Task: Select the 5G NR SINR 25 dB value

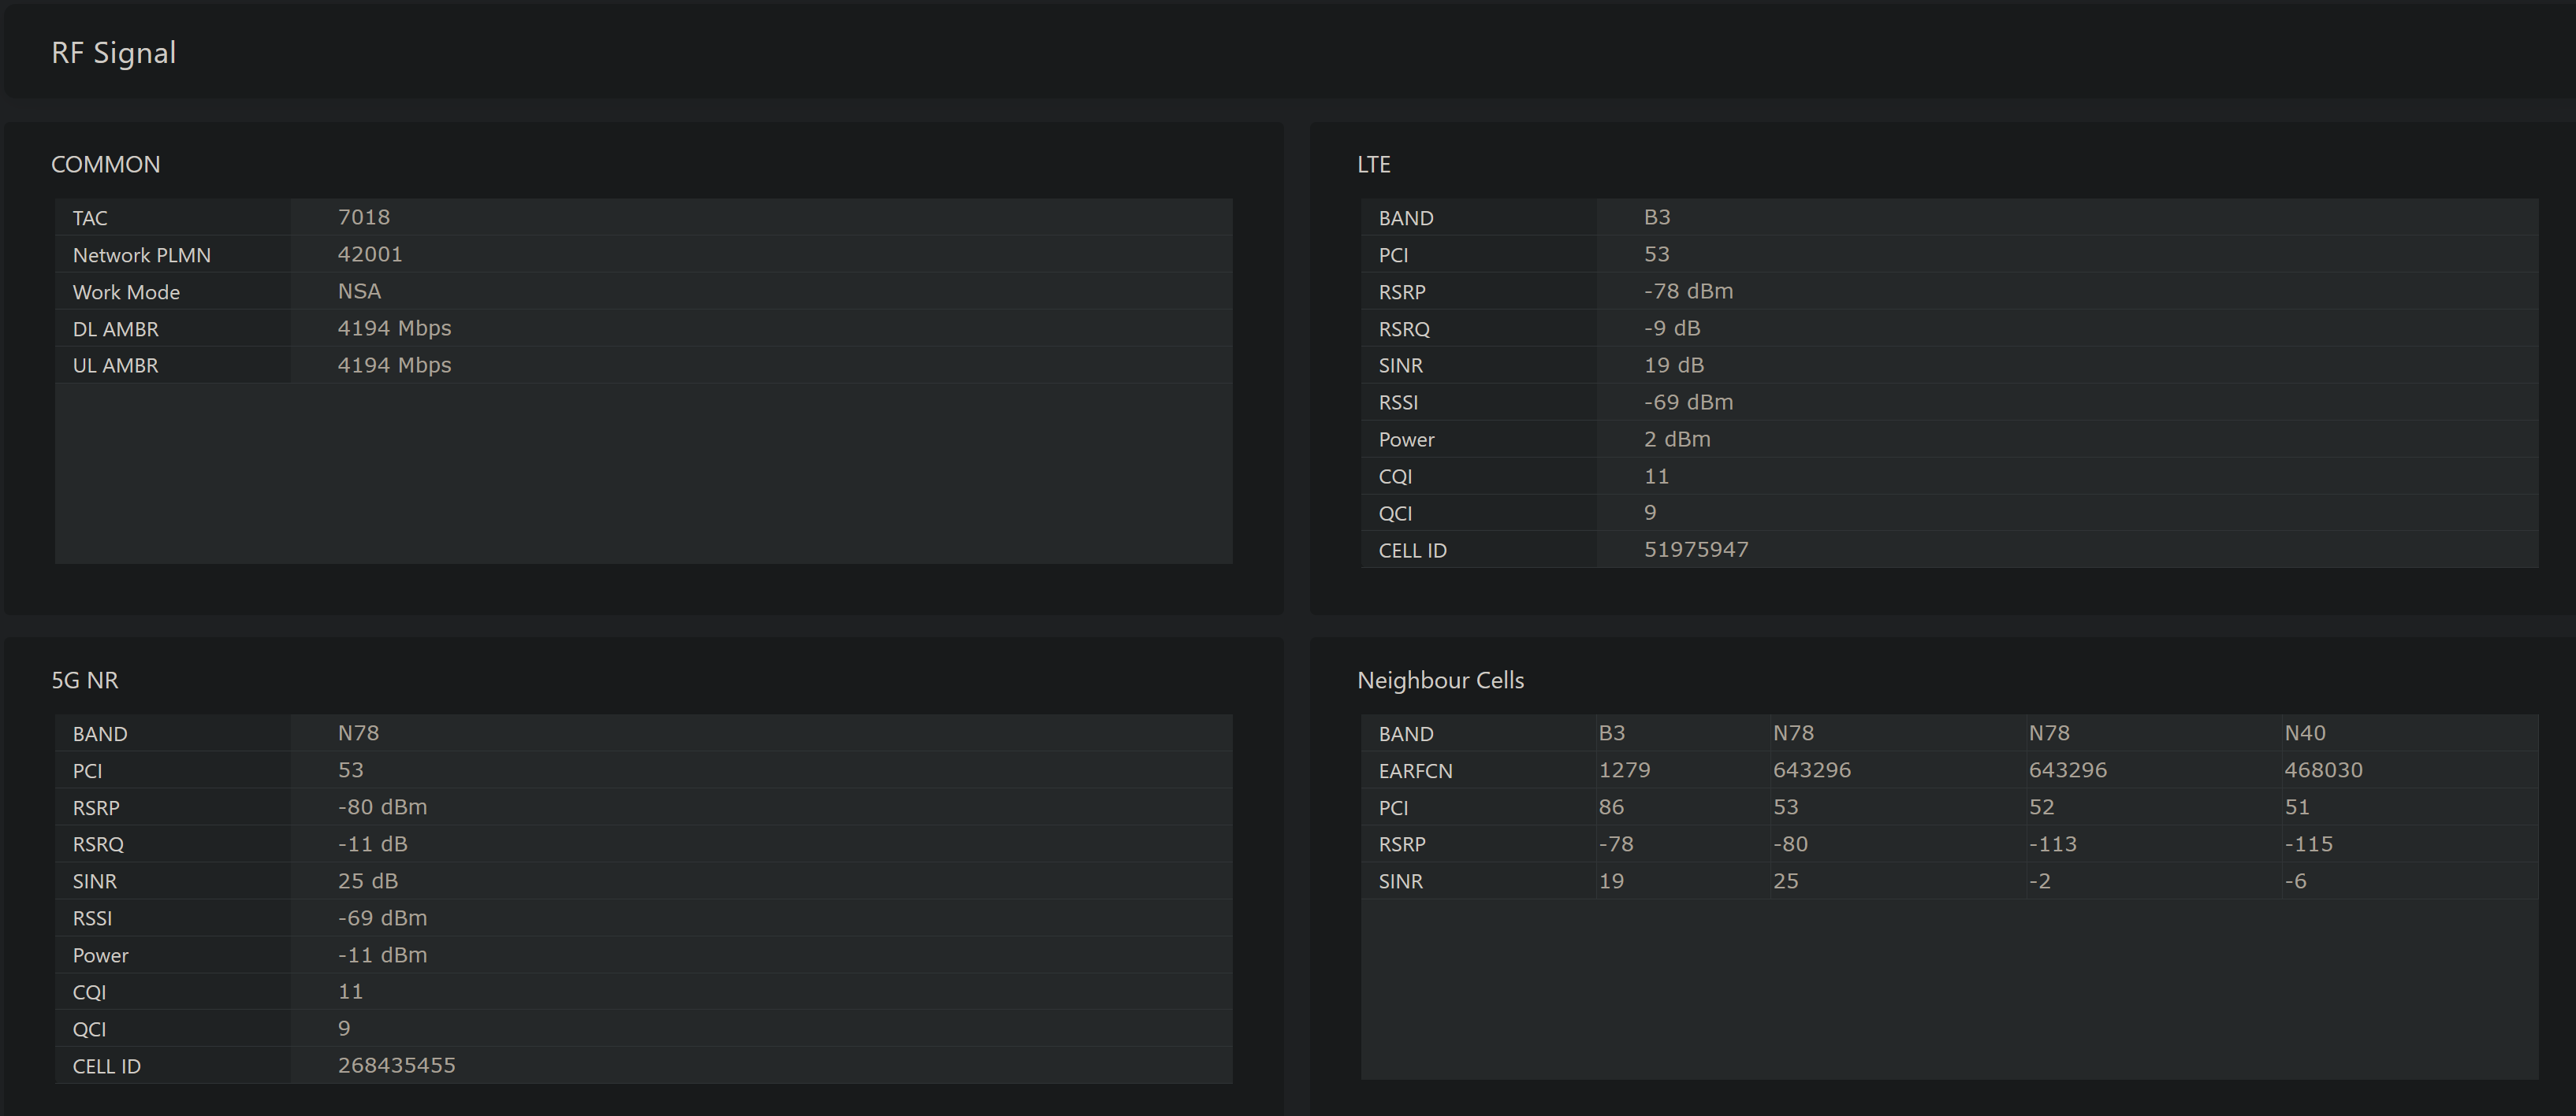Action: pyautogui.click(x=367, y=881)
